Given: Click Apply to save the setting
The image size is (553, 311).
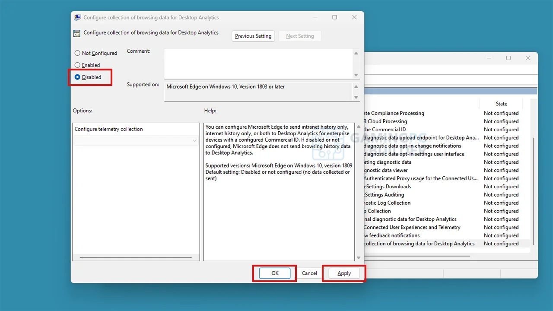Looking at the screenshot, I should click(x=344, y=273).
